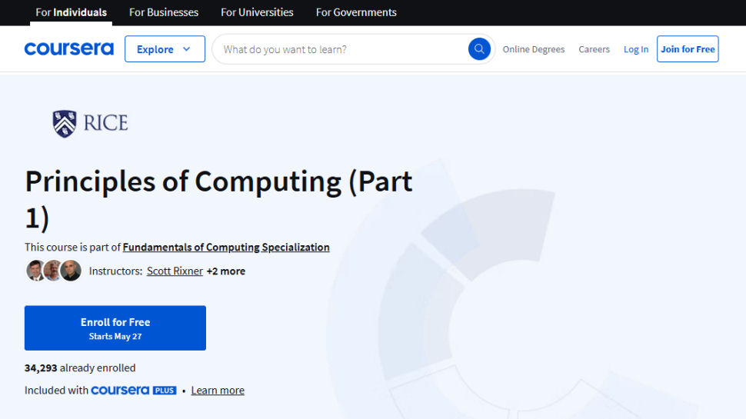
Task: Click the blue search magnifier icon
Action: (x=478, y=49)
